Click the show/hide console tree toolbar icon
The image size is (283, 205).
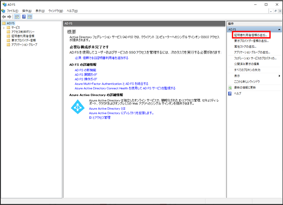click(17, 17)
